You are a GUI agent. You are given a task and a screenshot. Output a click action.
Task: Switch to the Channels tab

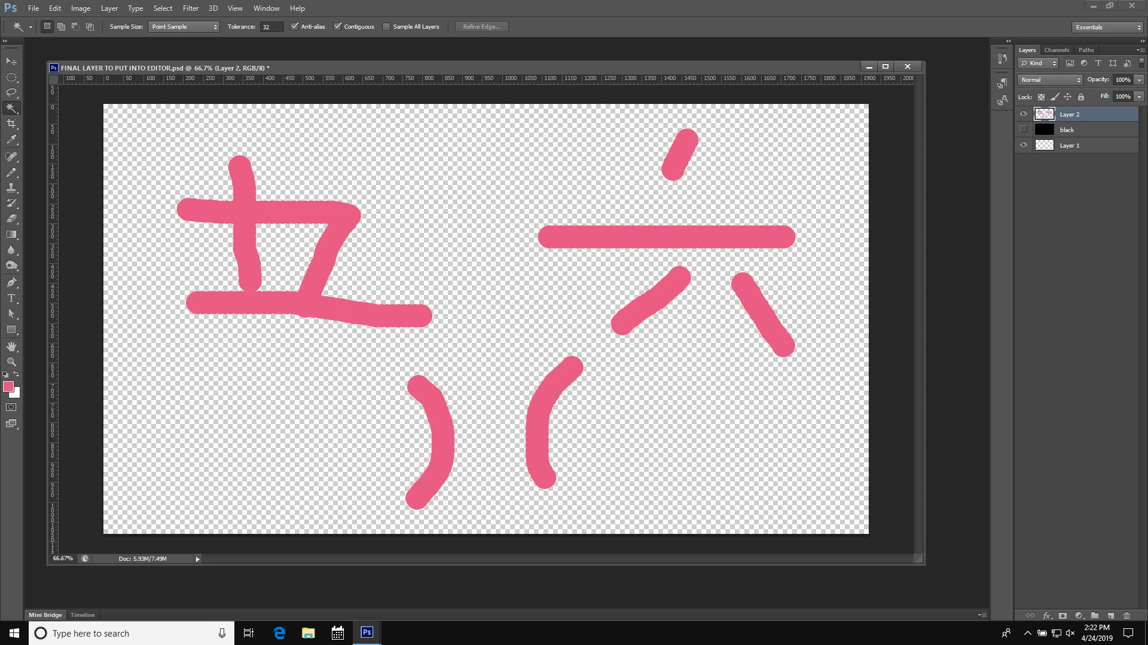(x=1057, y=50)
